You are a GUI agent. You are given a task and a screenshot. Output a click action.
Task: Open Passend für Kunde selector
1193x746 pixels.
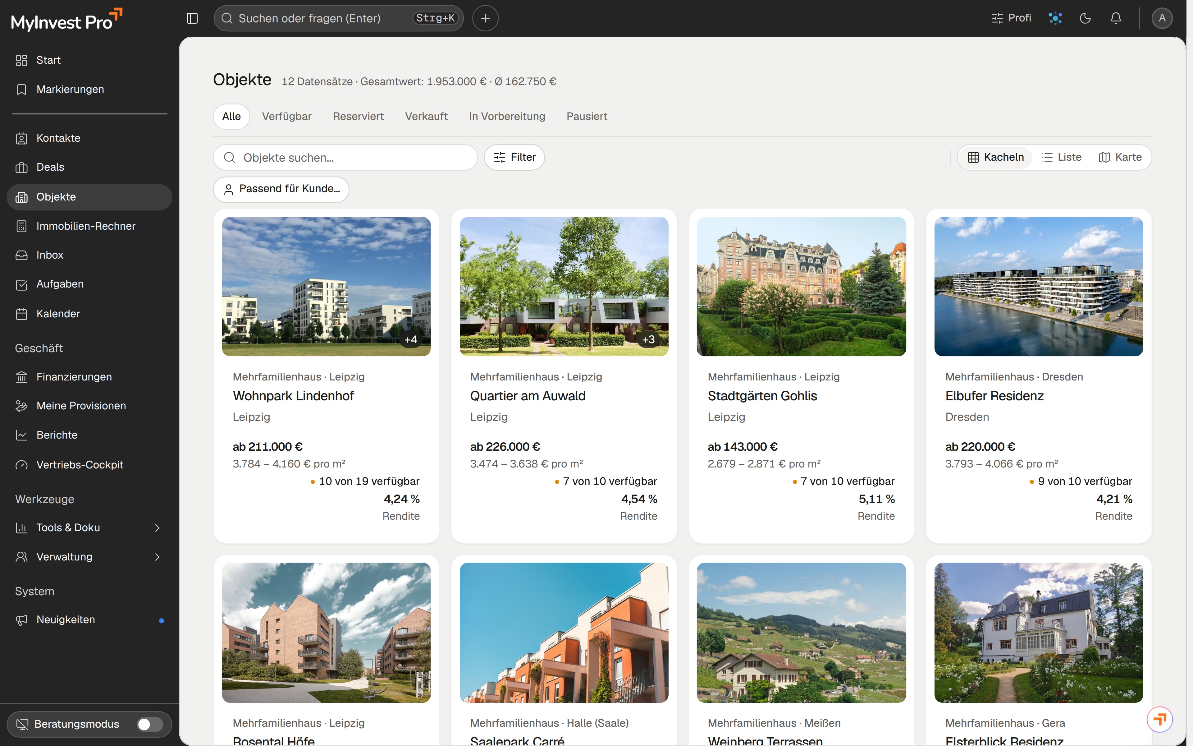coord(281,189)
